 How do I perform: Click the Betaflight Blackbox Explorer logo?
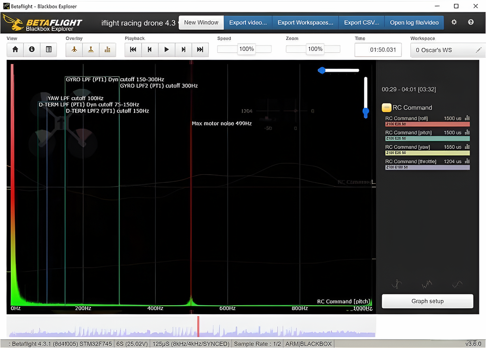(42, 23)
